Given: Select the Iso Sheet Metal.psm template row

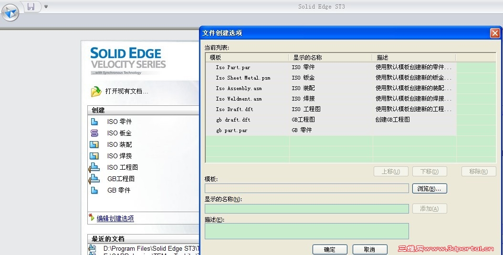Looking at the screenshot, I should click(x=331, y=78).
